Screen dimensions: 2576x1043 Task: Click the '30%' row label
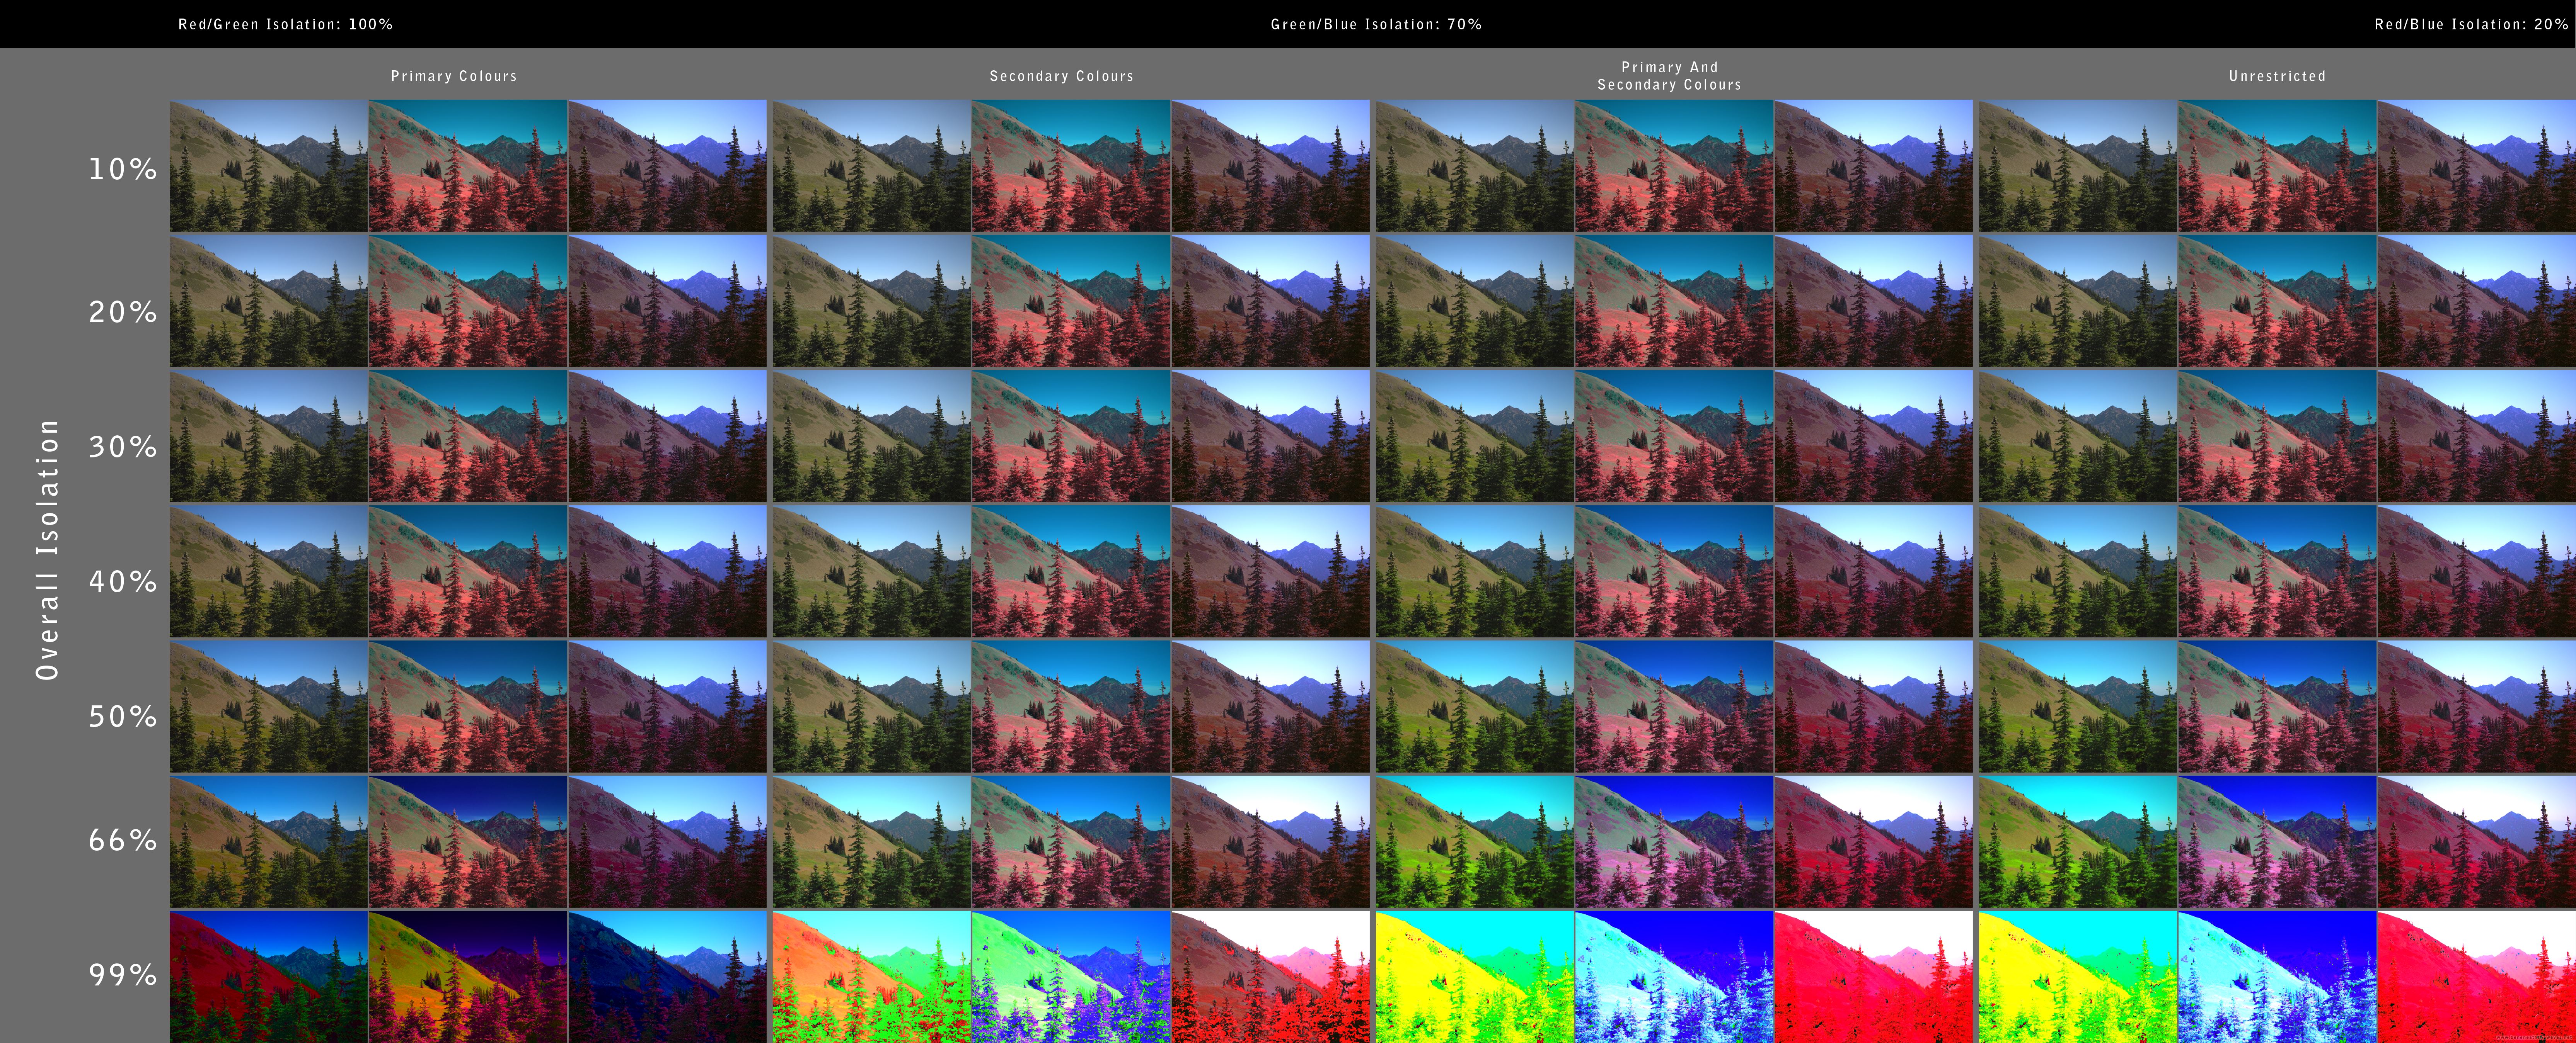pos(123,447)
